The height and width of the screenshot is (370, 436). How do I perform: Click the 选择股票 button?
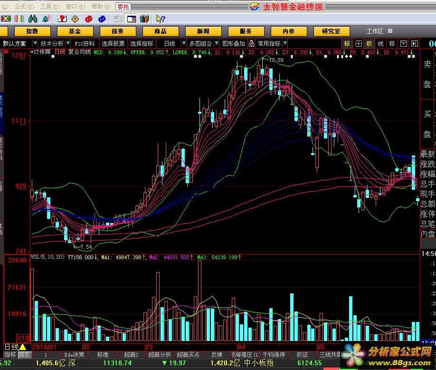pos(113,43)
